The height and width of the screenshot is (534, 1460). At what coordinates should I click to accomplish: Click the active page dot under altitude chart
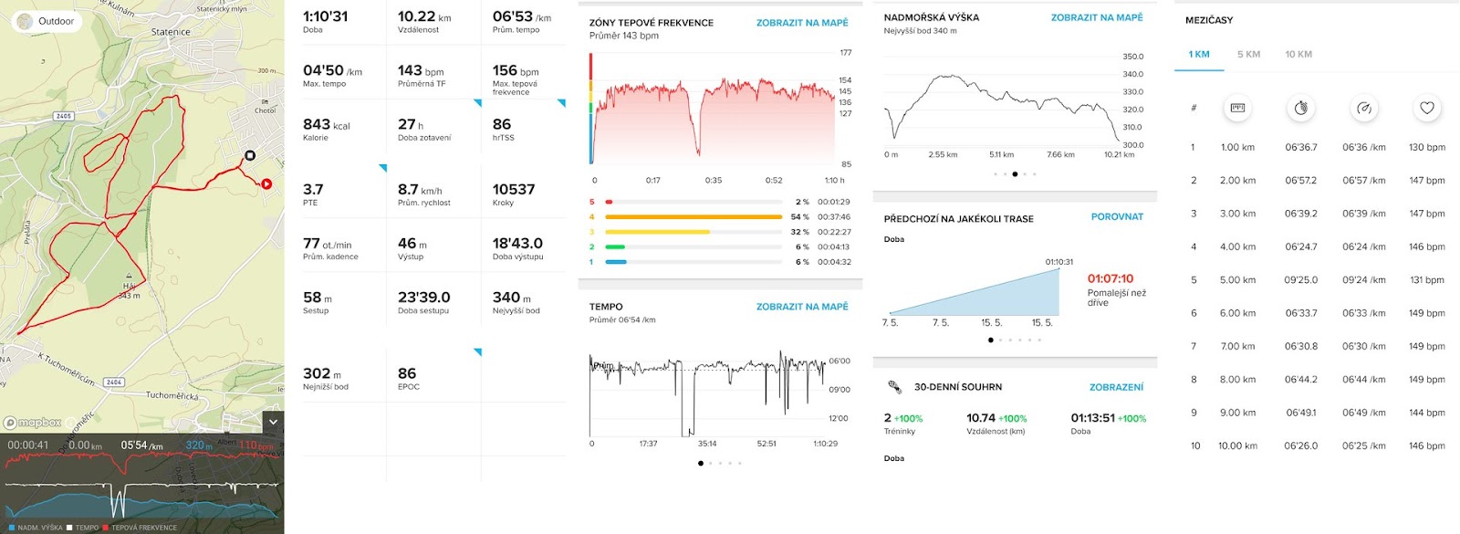1015,173
